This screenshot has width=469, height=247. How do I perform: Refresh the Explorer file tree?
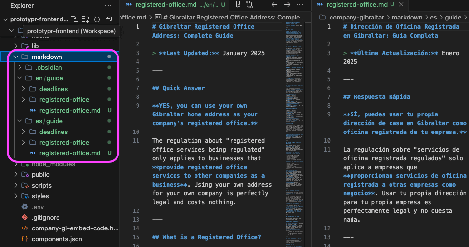pyautogui.click(x=97, y=19)
